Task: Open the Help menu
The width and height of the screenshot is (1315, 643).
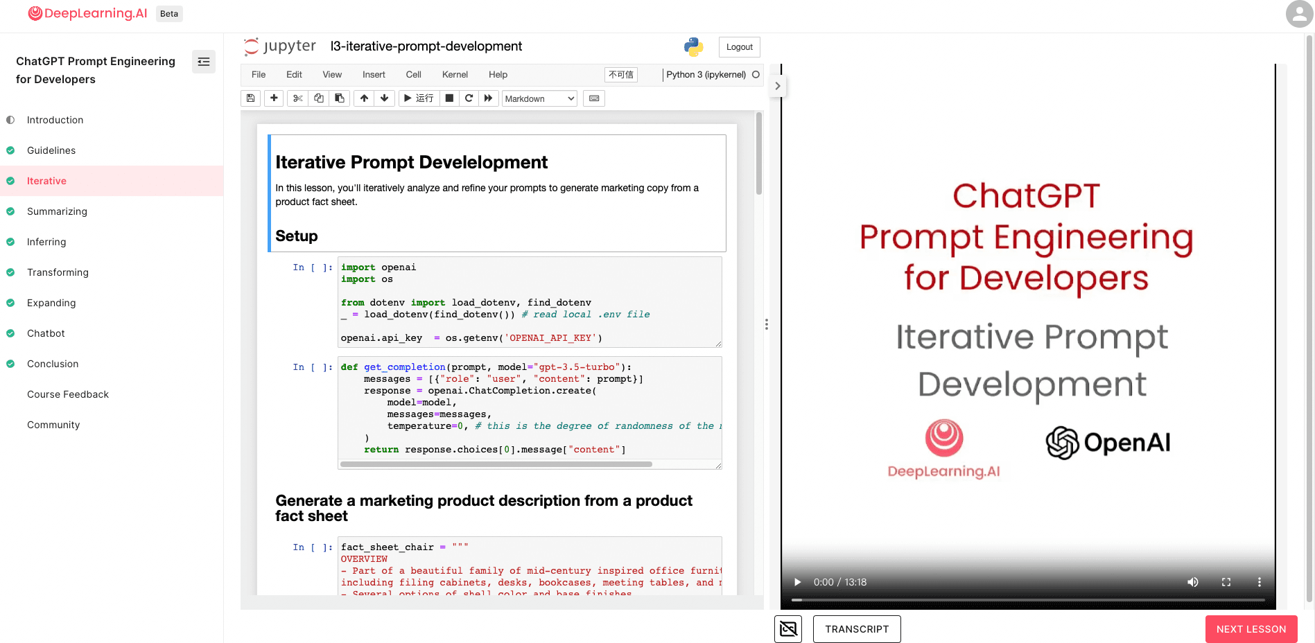Action: pos(498,75)
